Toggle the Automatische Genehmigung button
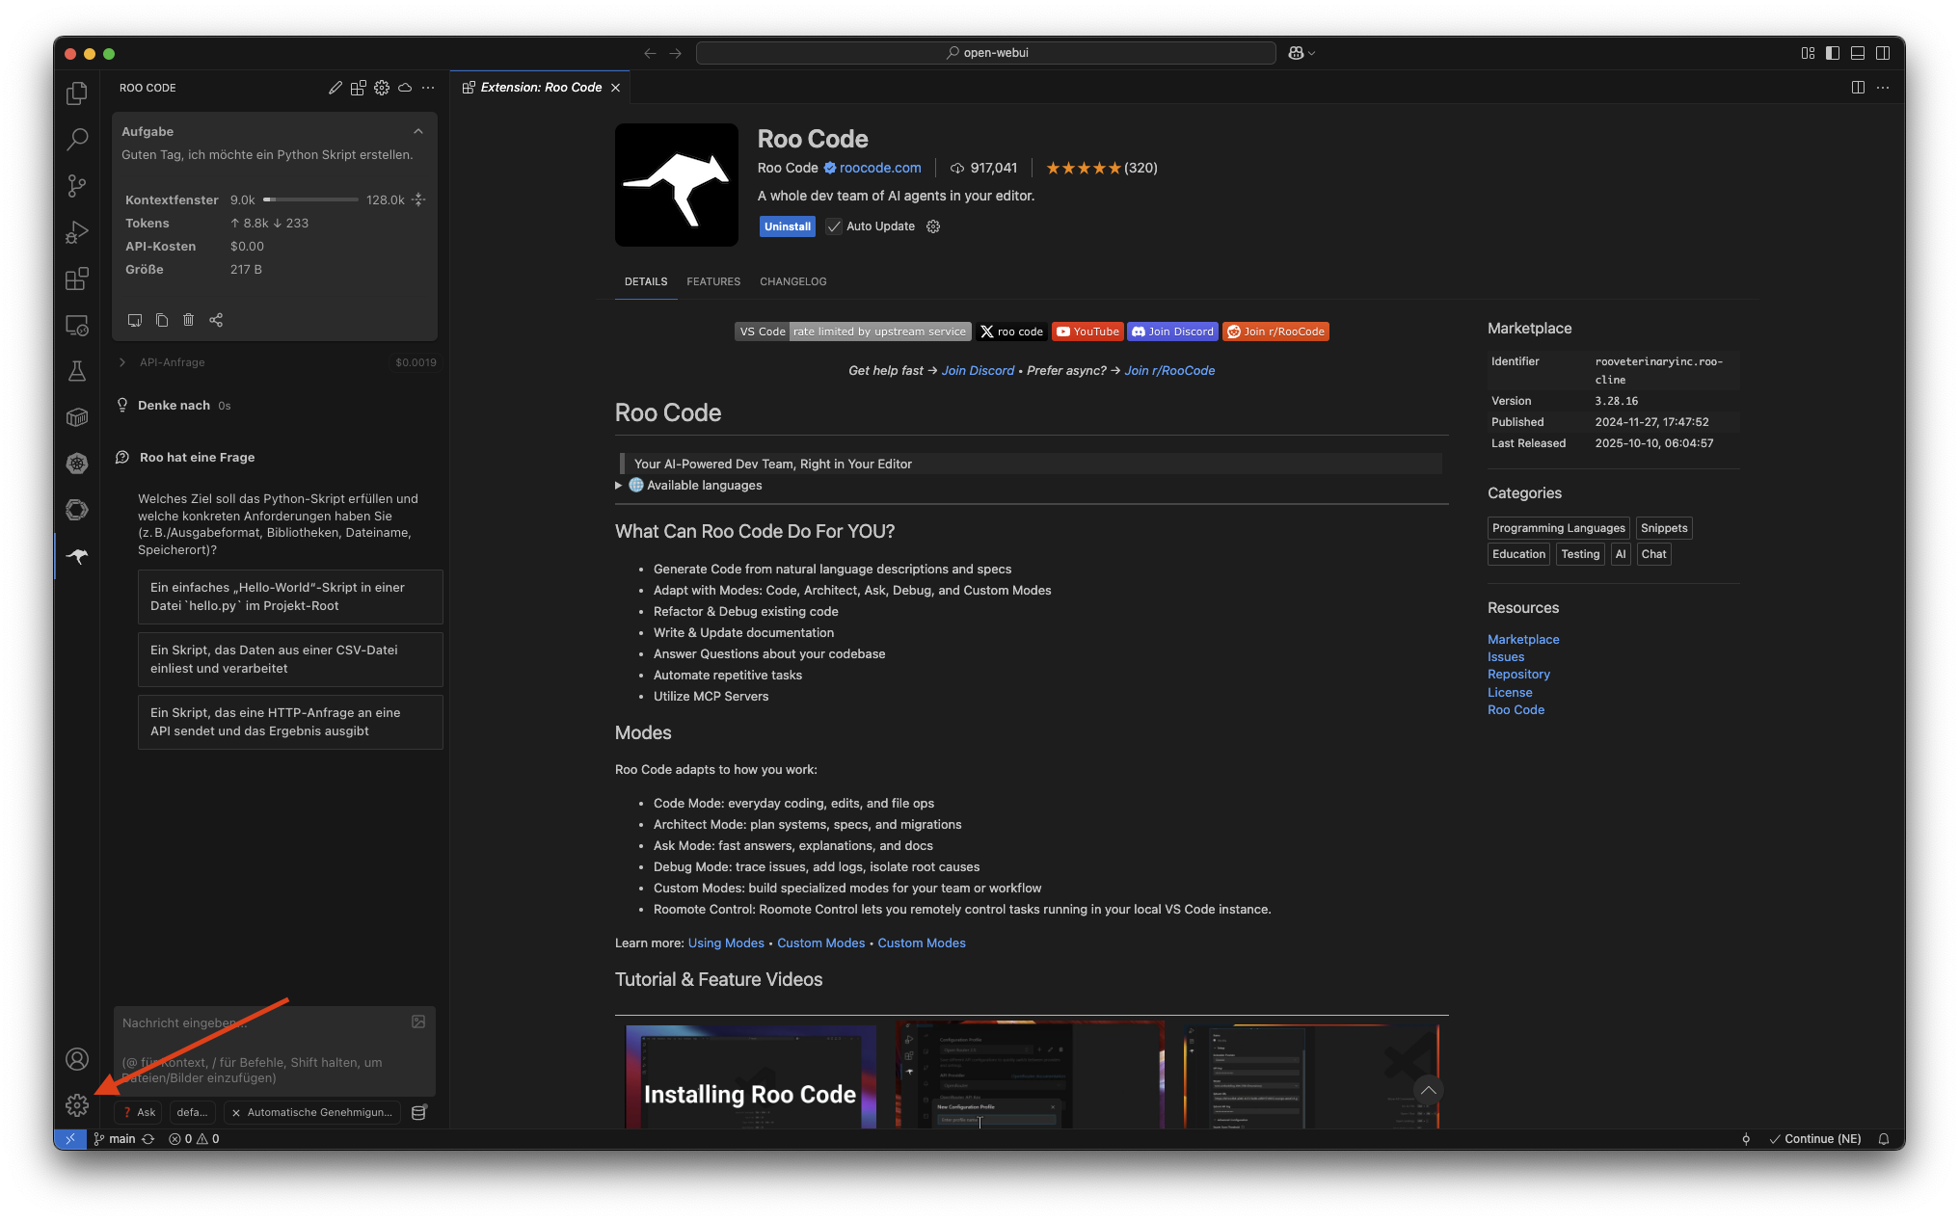1959x1221 pixels. (313, 1112)
